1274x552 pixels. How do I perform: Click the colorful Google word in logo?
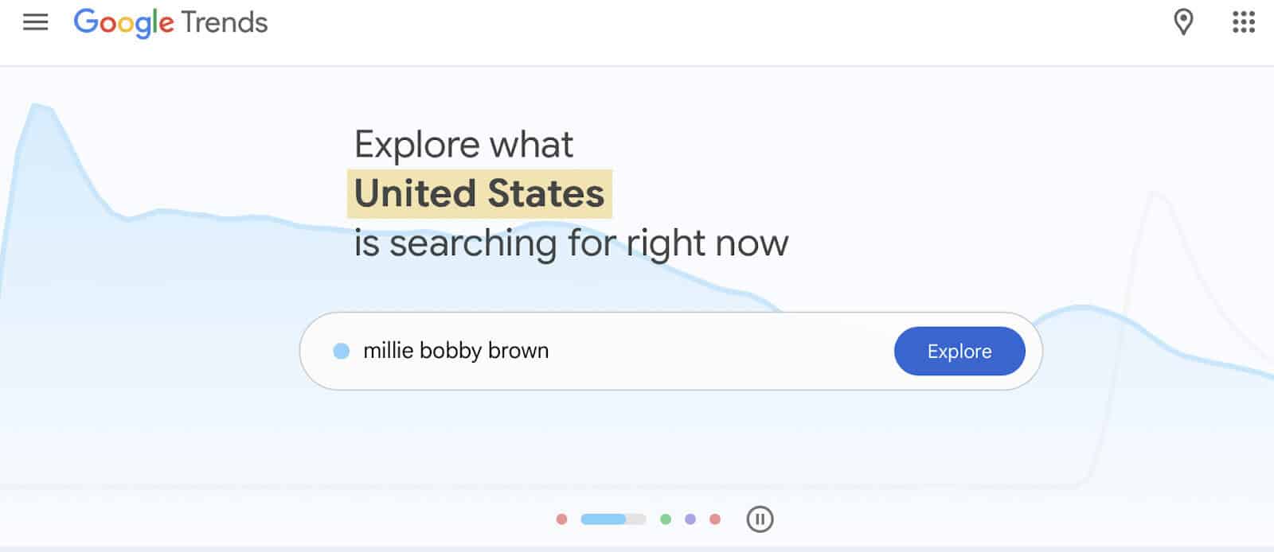point(123,23)
